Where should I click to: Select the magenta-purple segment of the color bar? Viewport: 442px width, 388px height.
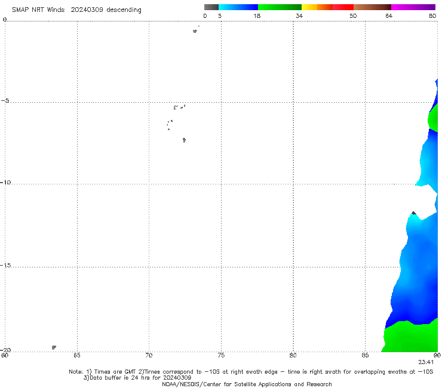413,7
